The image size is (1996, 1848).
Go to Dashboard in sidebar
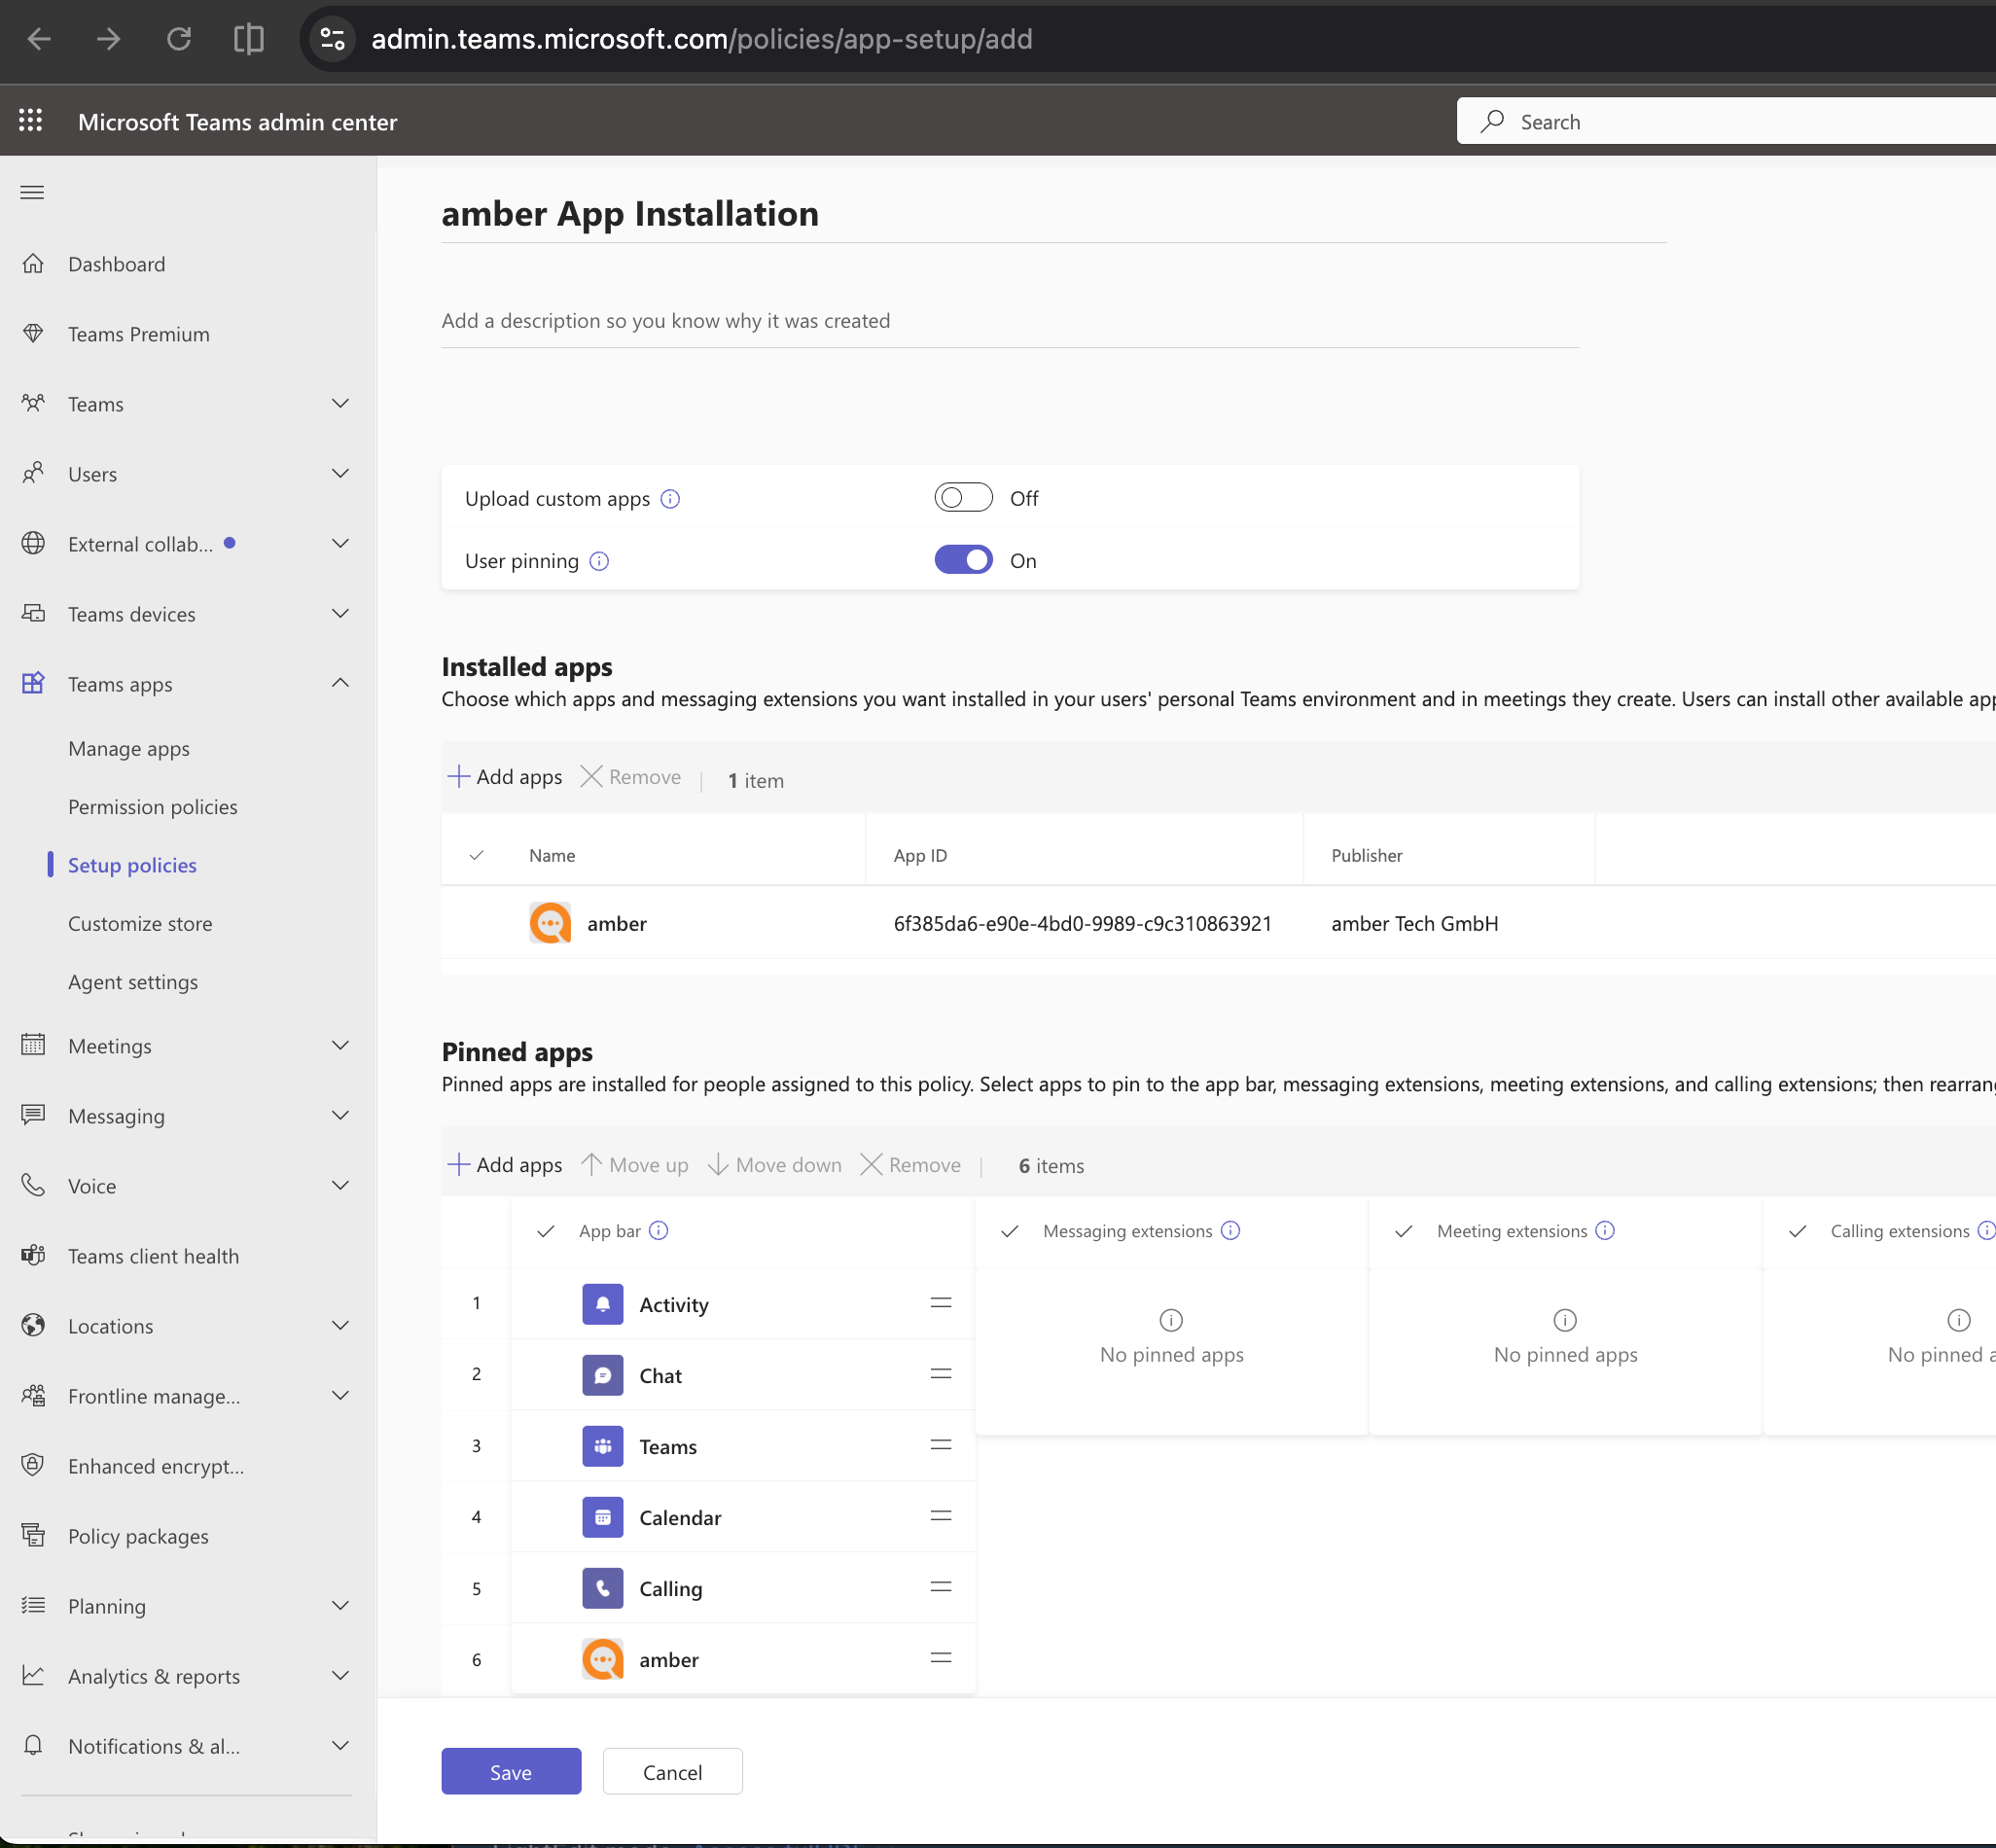117,264
